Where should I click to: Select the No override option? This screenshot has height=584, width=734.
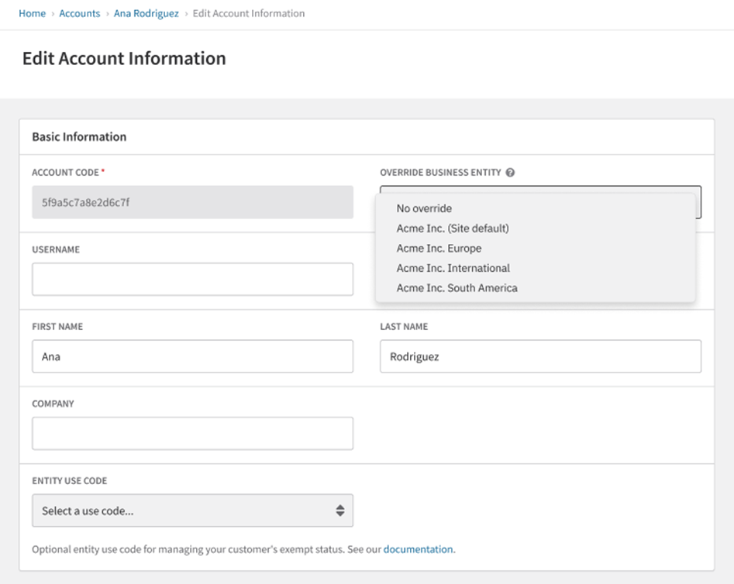pyautogui.click(x=424, y=208)
